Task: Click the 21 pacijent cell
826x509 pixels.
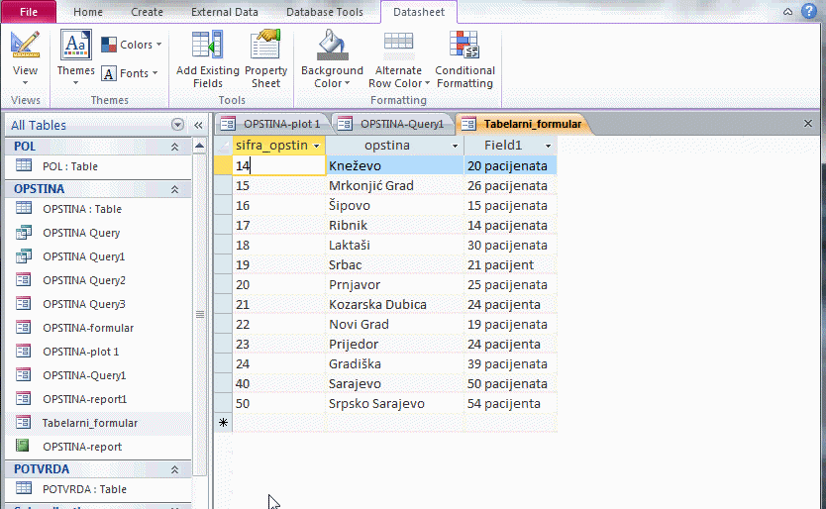Action: [x=510, y=264]
